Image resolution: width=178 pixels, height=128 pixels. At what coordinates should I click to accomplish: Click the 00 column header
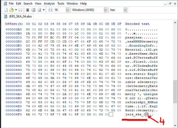[28, 24]
